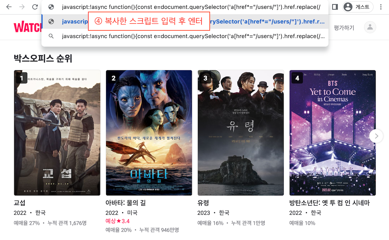The width and height of the screenshot is (389, 240).
Task: Open the 게스트 profile button
Action: pyautogui.click(x=358, y=7)
